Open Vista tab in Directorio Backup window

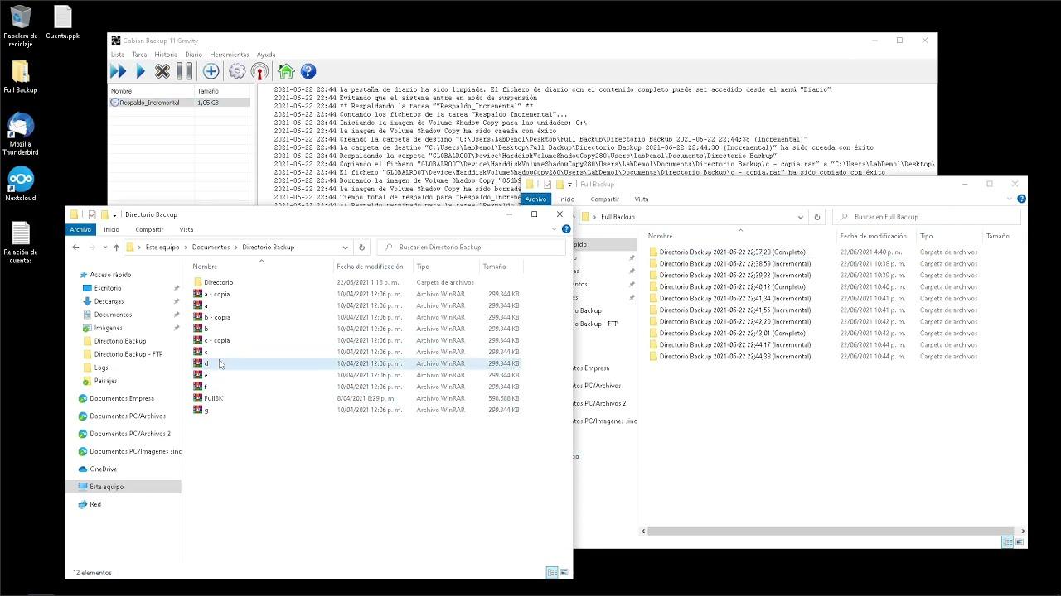pyautogui.click(x=187, y=229)
